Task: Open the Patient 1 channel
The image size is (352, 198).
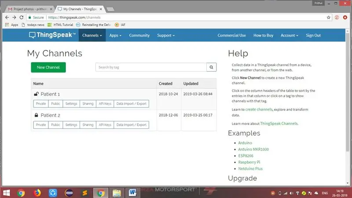Action: pyautogui.click(x=50, y=94)
